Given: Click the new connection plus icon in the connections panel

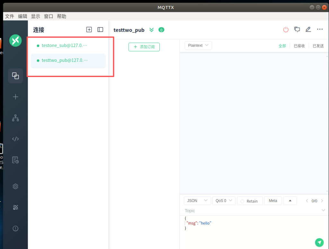Looking at the screenshot, I should (x=89, y=30).
